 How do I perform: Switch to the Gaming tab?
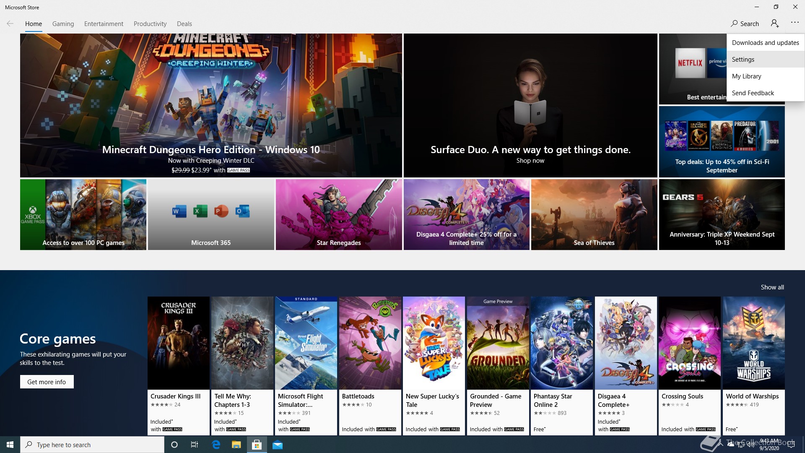pos(63,24)
